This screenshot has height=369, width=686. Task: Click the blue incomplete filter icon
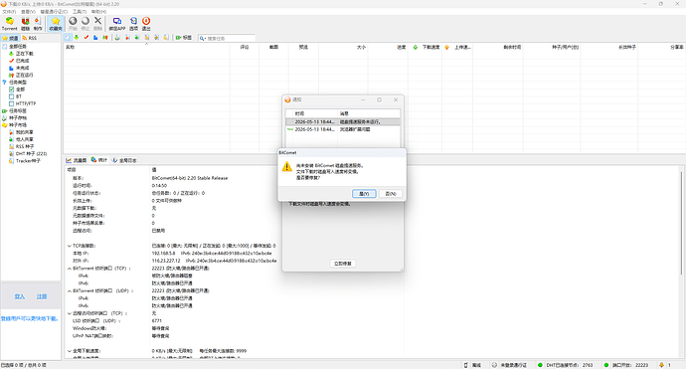pyautogui.click(x=95, y=38)
